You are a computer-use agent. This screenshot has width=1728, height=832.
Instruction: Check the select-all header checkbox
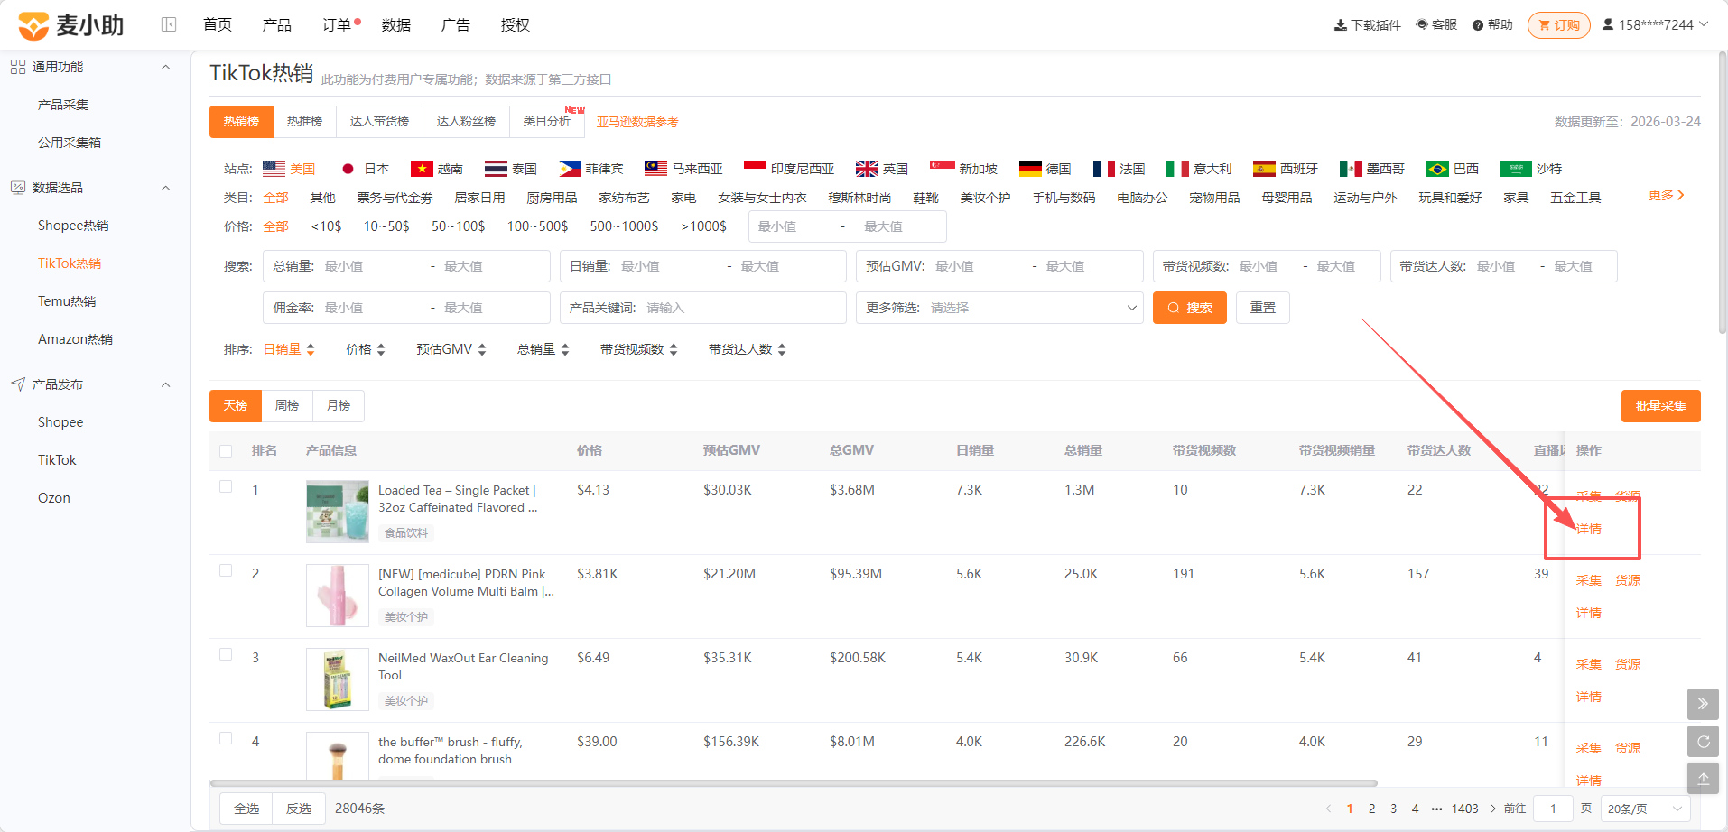click(226, 451)
